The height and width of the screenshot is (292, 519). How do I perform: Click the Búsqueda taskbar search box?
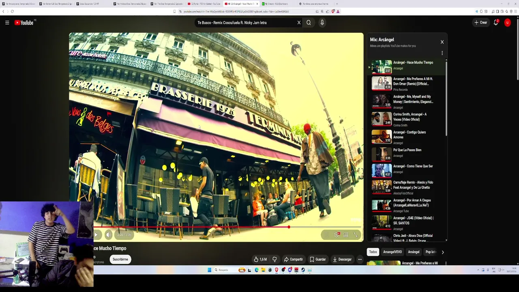(x=230, y=270)
